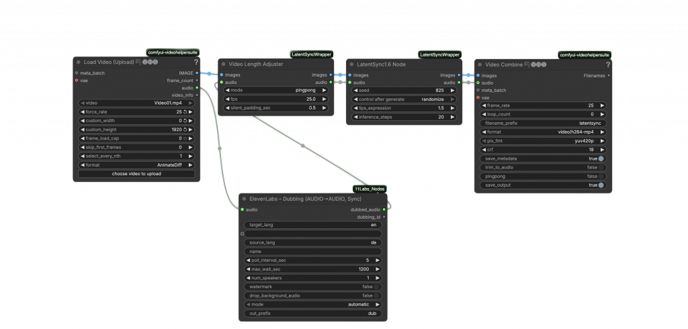The image size is (688, 329).
Task: Click the Load Video IMAGE output socket
Action: pos(197,73)
